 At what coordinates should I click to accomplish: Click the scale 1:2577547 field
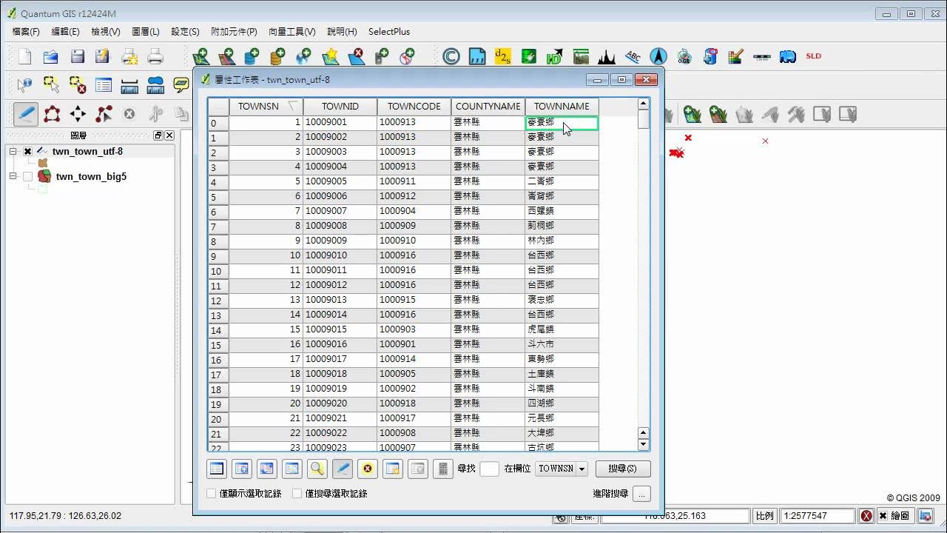(x=816, y=516)
